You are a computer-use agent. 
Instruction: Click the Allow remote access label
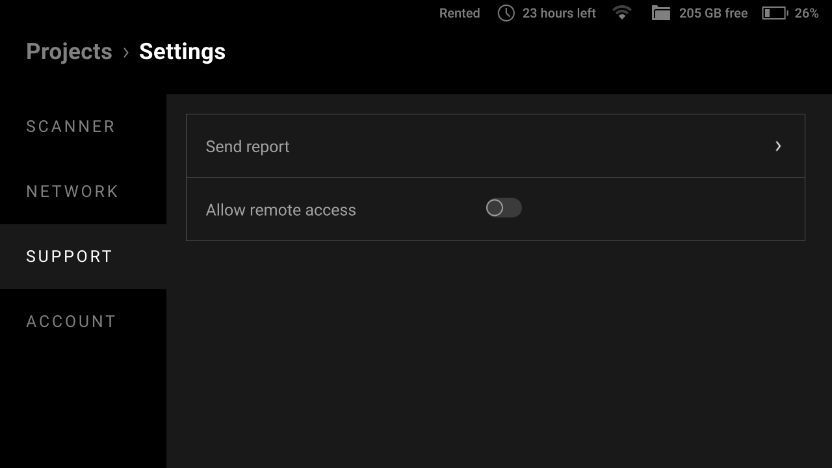(281, 210)
